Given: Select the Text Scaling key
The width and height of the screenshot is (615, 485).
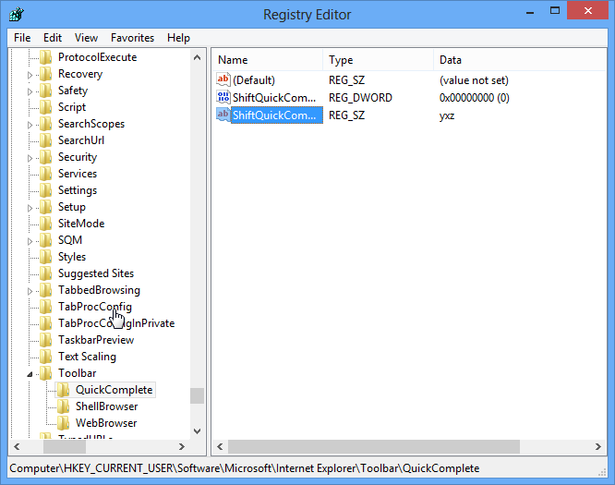Looking at the screenshot, I should coord(87,357).
